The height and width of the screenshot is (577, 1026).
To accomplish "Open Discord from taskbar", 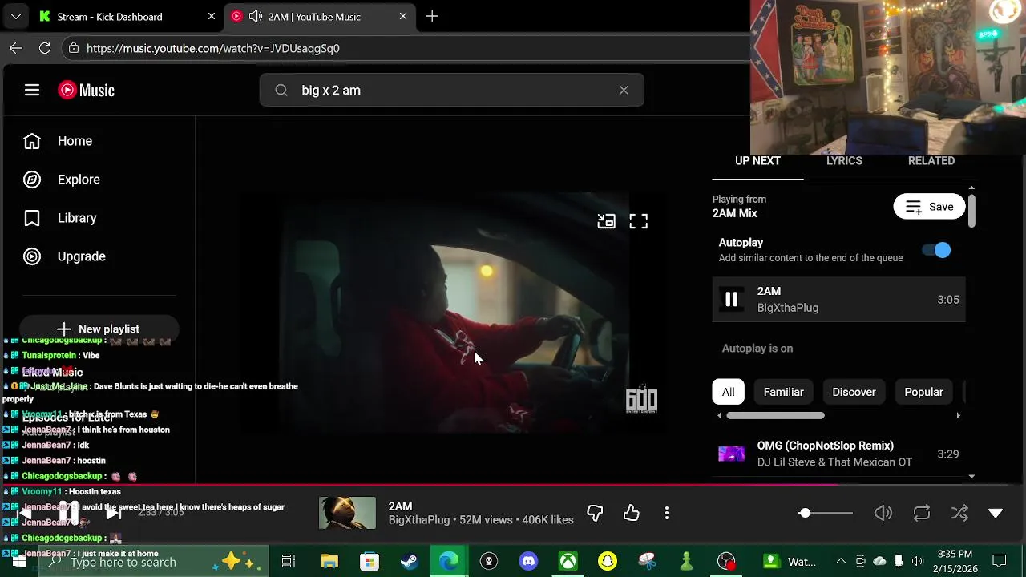I will 528,561.
